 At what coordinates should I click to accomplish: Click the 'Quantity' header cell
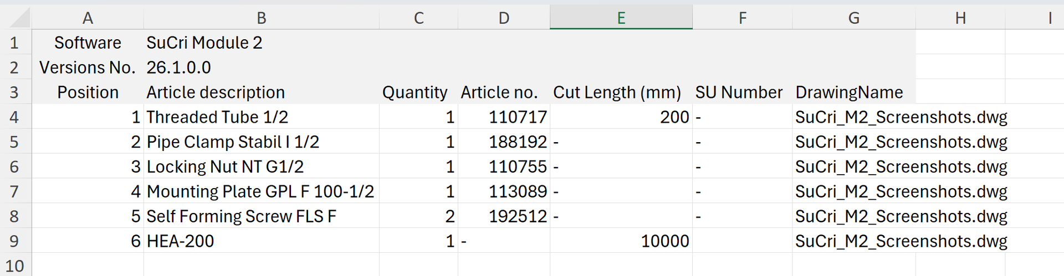[x=419, y=92]
